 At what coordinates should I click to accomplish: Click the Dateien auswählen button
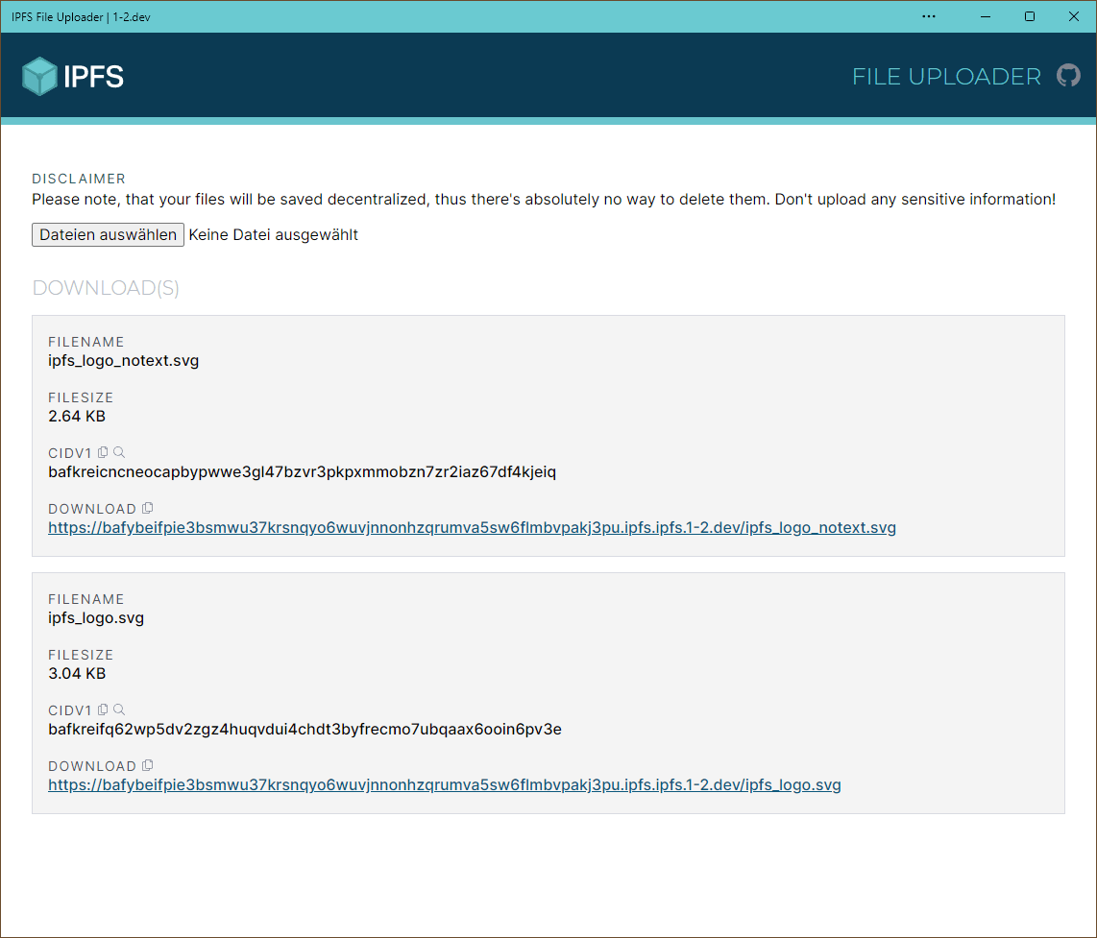tap(108, 235)
